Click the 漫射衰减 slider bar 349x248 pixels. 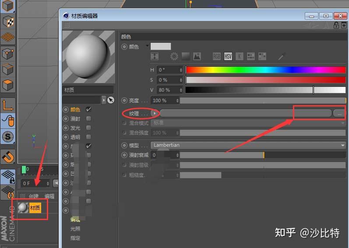(x=263, y=155)
